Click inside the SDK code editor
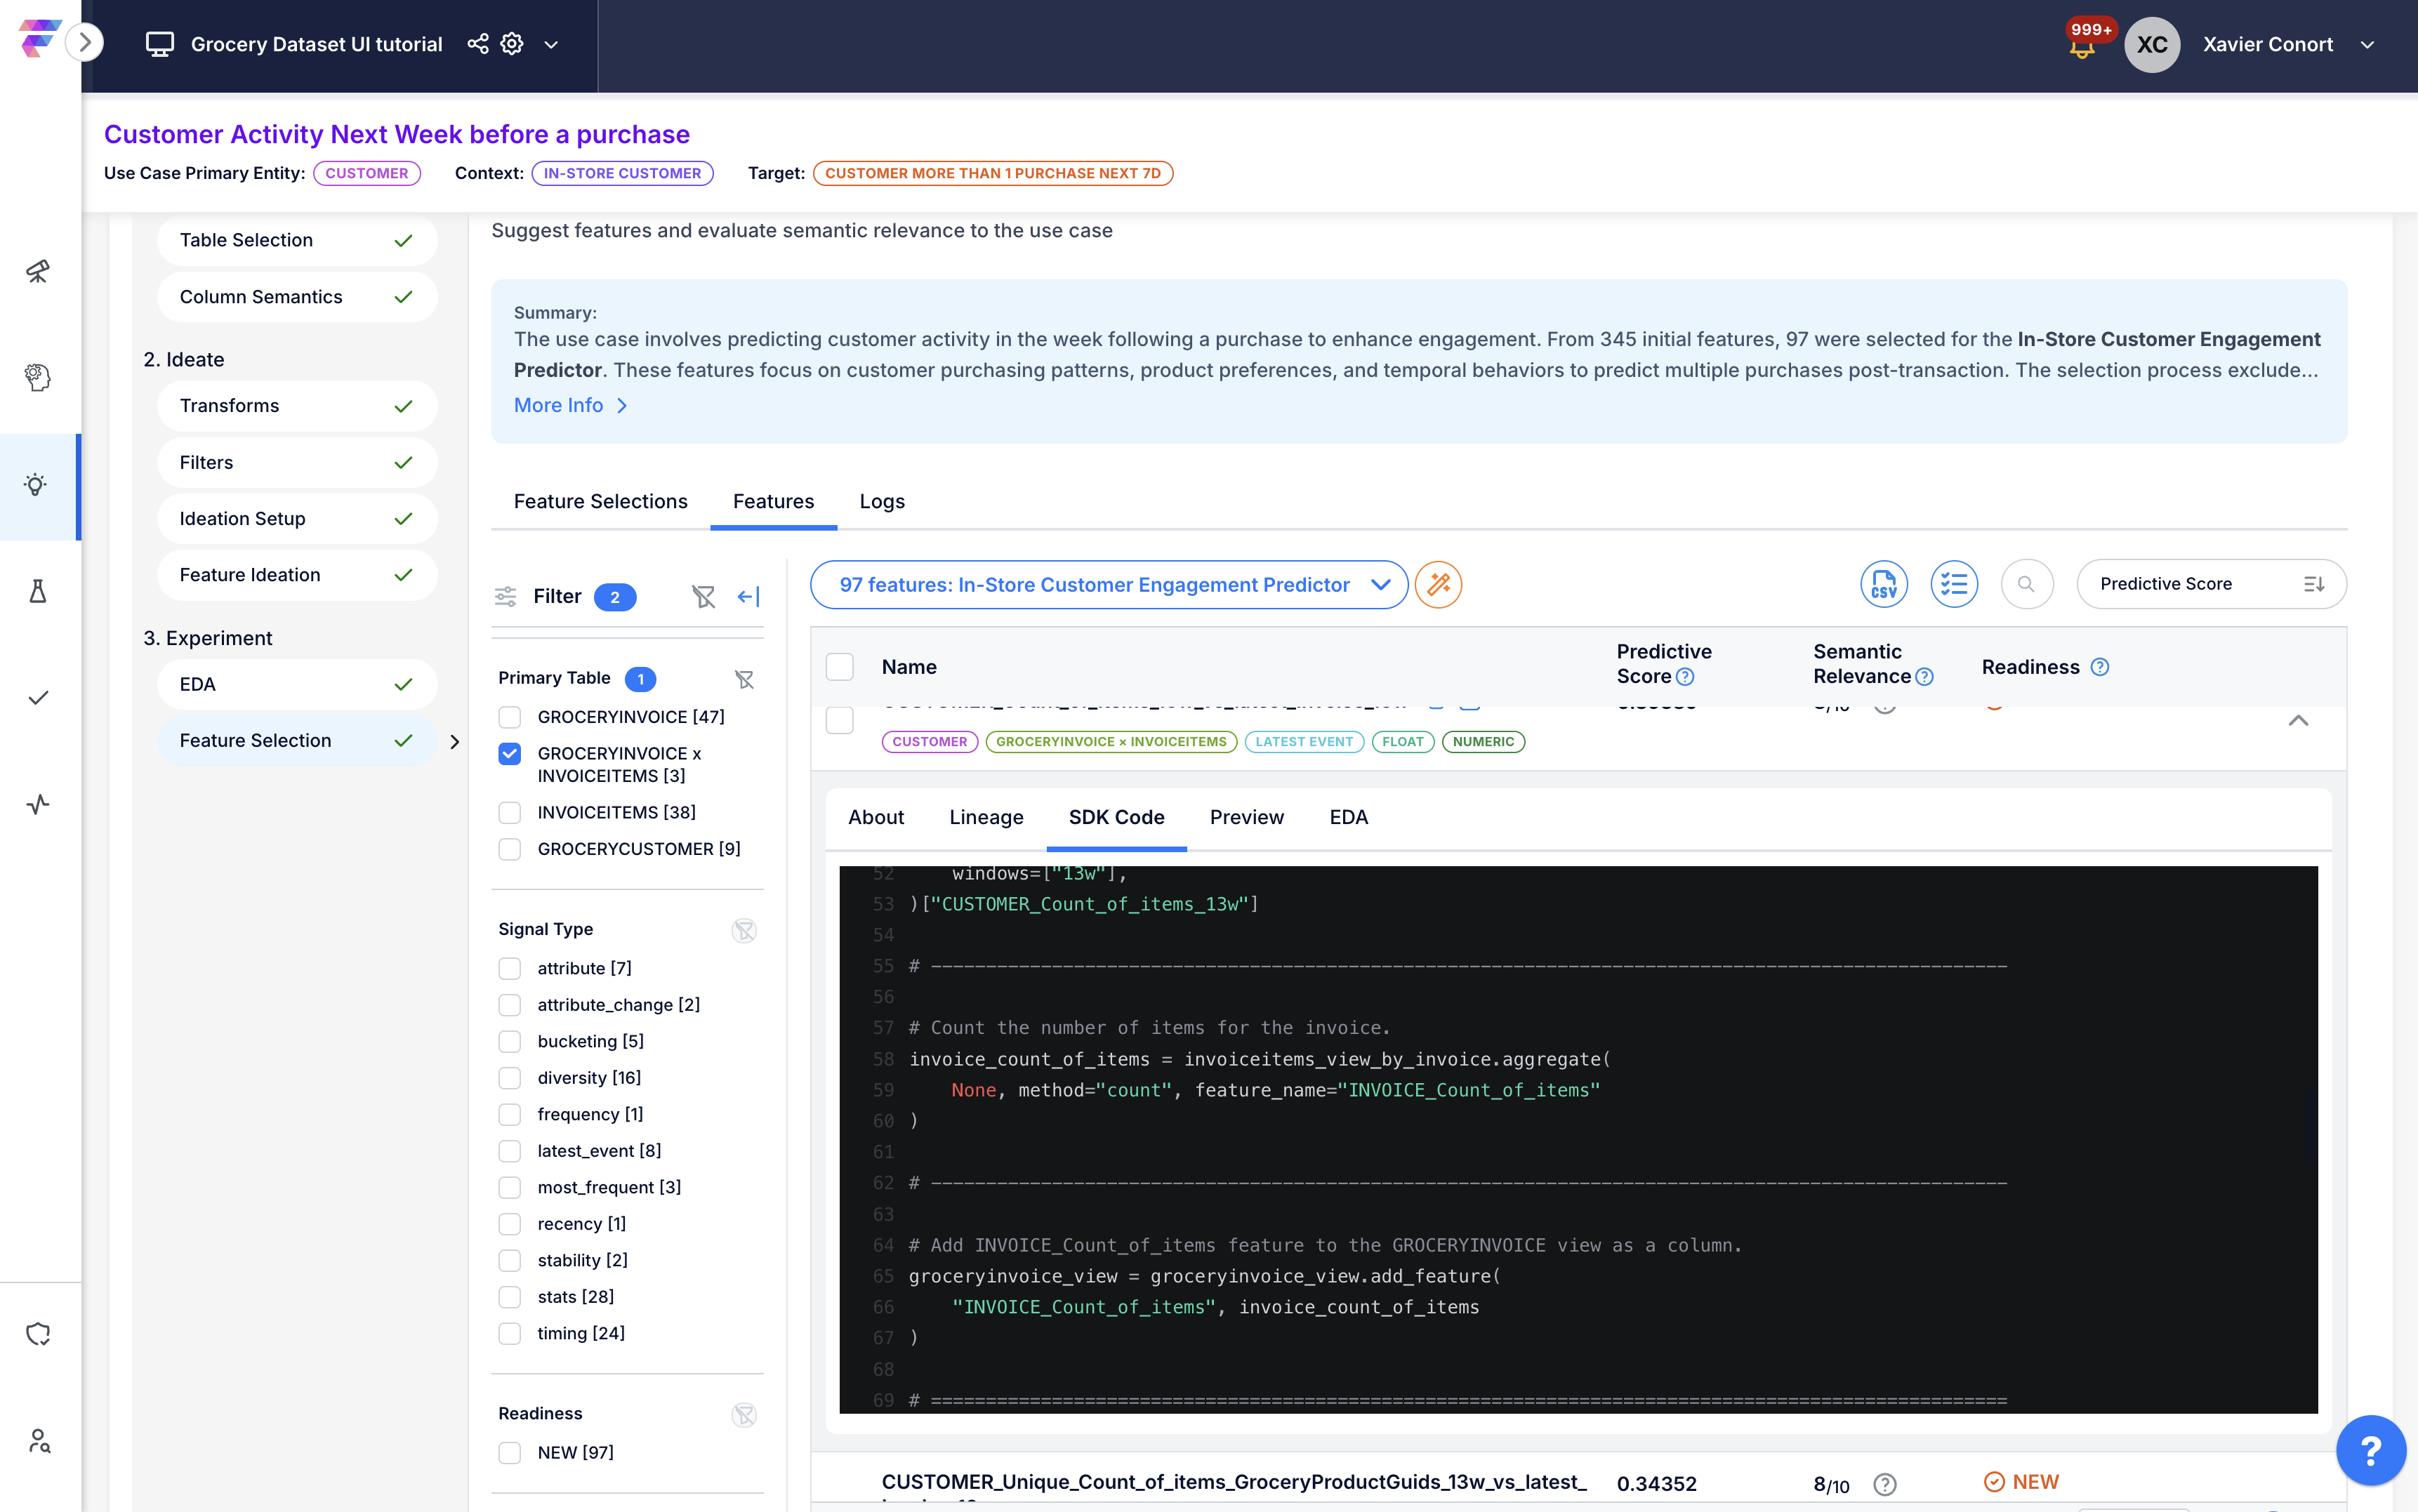The height and width of the screenshot is (1512, 2418). pos(1578,1140)
